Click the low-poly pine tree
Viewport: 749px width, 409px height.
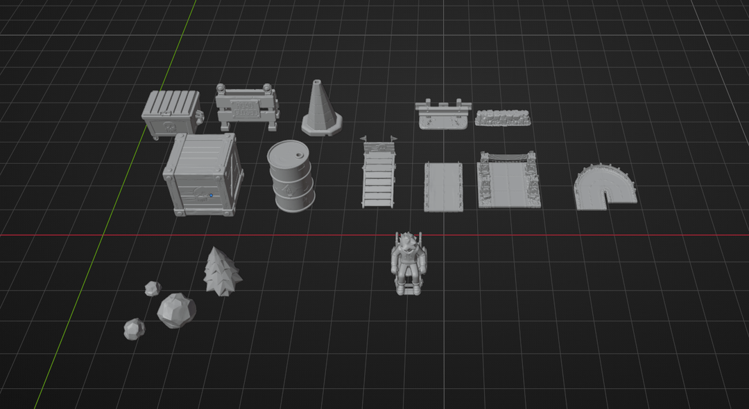point(223,272)
